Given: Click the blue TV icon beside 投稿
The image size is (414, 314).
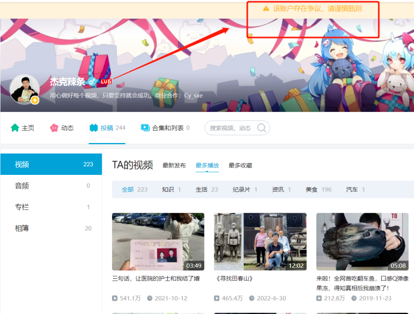Looking at the screenshot, I should [x=94, y=128].
